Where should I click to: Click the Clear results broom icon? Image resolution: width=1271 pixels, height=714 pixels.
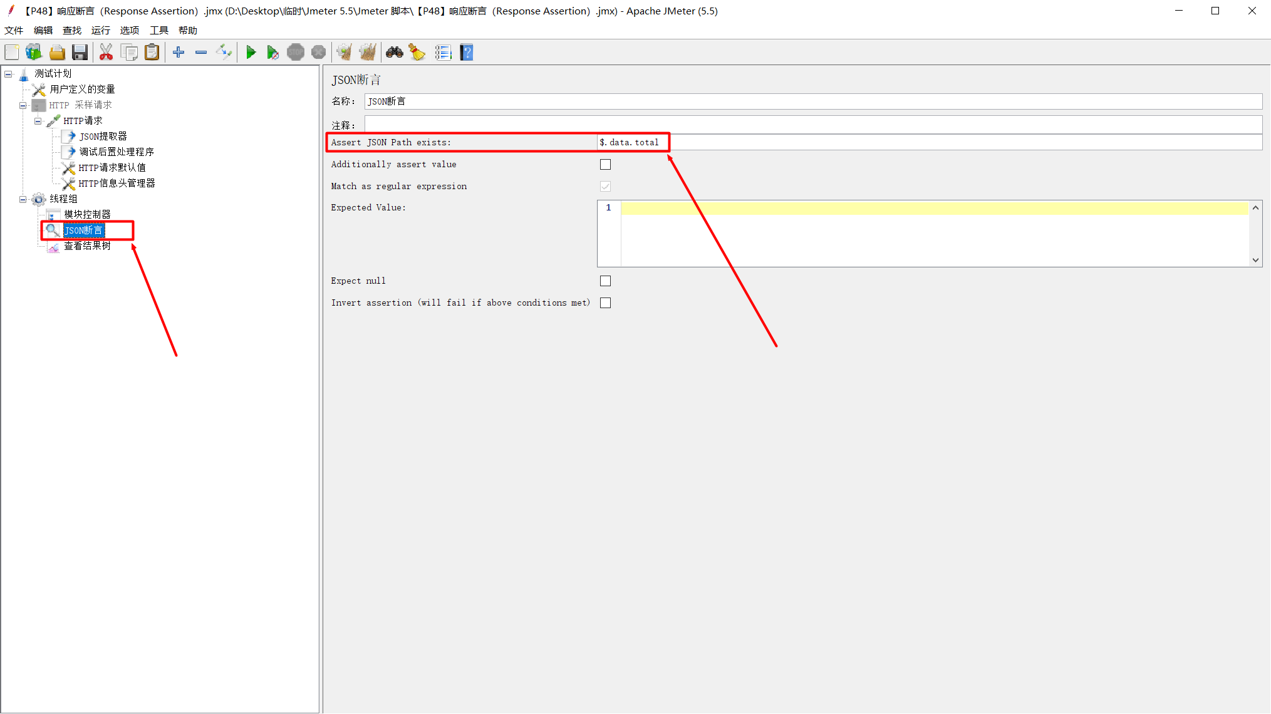point(345,53)
